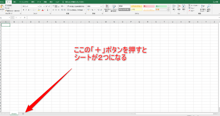The width and height of the screenshot is (220, 116).
Task: Toggle italic formatting (I)
Action: (26, 10)
